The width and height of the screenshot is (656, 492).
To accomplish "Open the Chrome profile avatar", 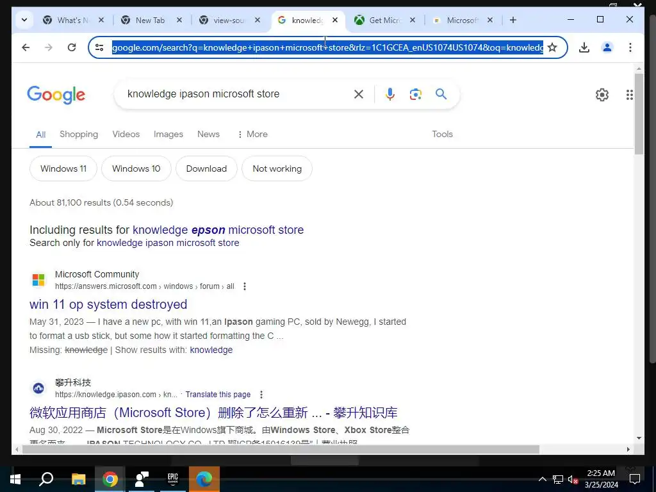I will 607,47.
